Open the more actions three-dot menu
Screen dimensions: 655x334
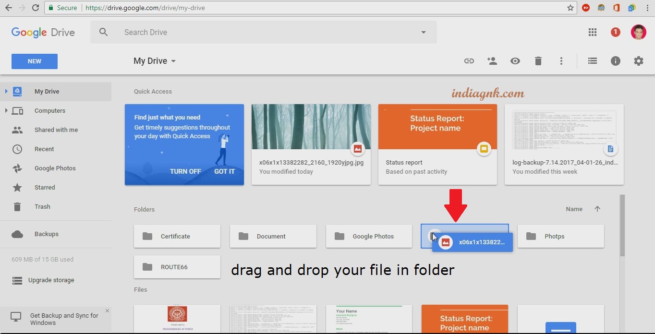pyautogui.click(x=561, y=61)
